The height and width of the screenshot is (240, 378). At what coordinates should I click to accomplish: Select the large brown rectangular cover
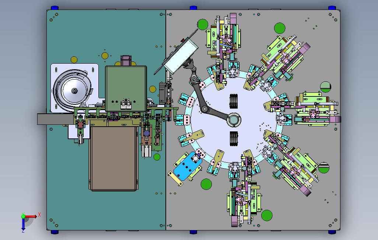(113, 158)
